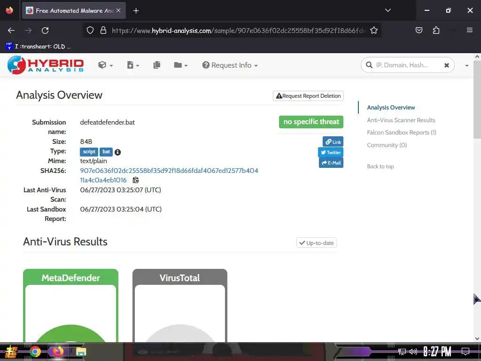Copy the SHA256 hash to clipboard icon
Image resolution: width=481 pixels, height=361 pixels.
click(136, 180)
